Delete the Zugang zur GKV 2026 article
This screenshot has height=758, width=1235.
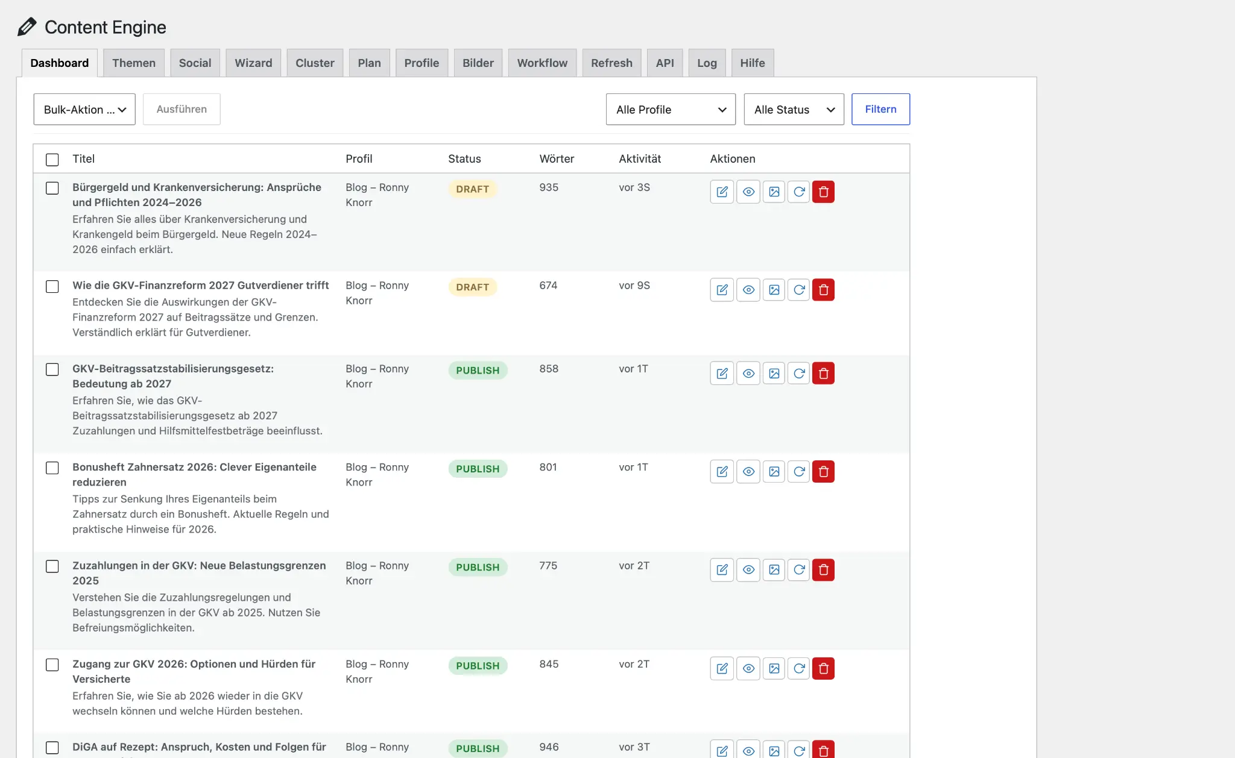click(823, 668)
